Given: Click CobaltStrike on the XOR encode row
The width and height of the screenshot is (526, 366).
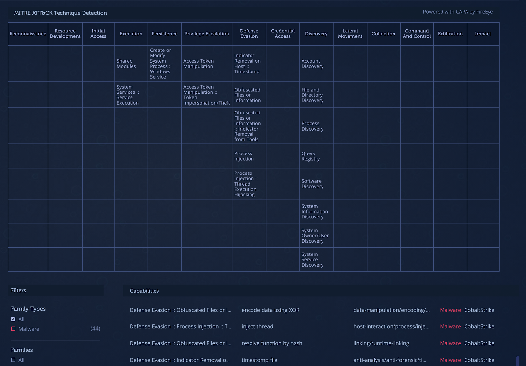Looking at the screenshot, I should coord(479,310).
